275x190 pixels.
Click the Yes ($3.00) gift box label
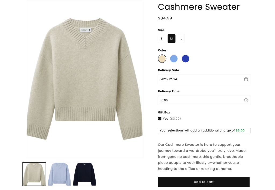pos(172,119)
